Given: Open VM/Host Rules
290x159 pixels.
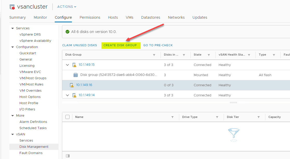Looking at the screenshot, I should point(31,84).
